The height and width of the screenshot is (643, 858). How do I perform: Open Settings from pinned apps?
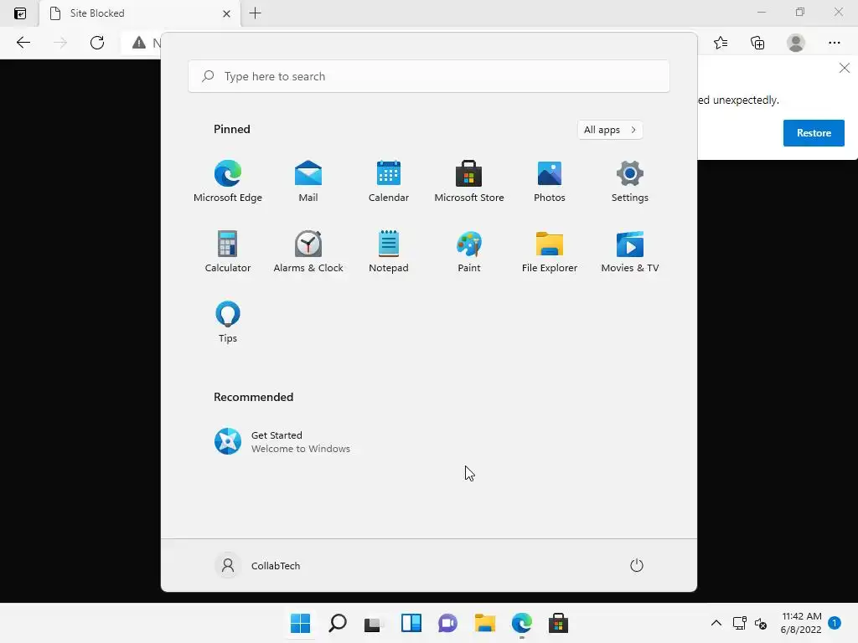click(x=630, y=182)
